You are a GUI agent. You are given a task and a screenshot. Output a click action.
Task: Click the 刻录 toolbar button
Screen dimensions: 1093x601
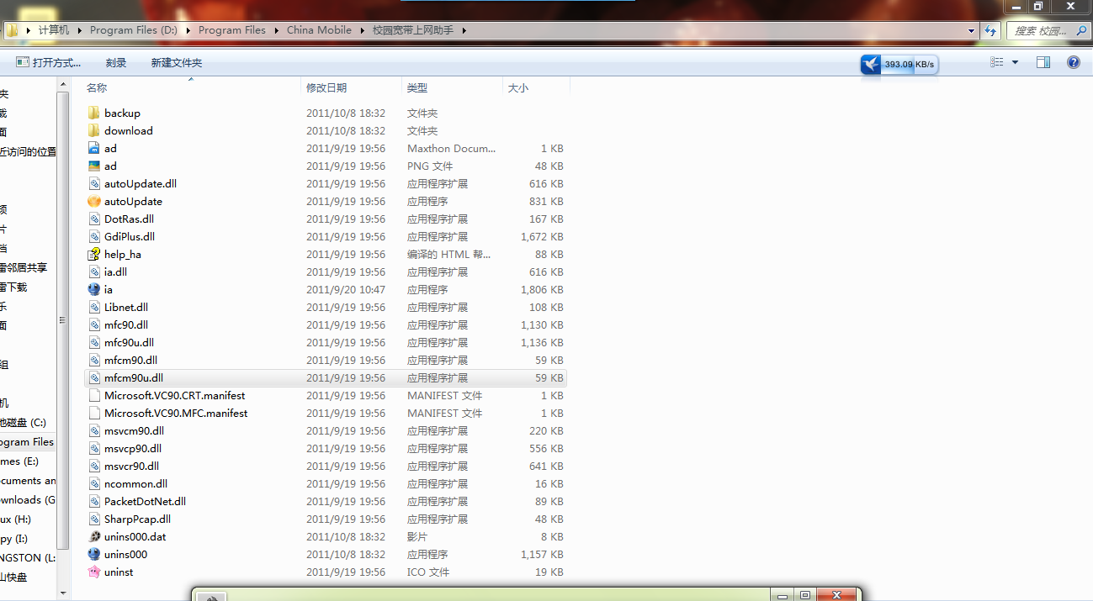116,63
